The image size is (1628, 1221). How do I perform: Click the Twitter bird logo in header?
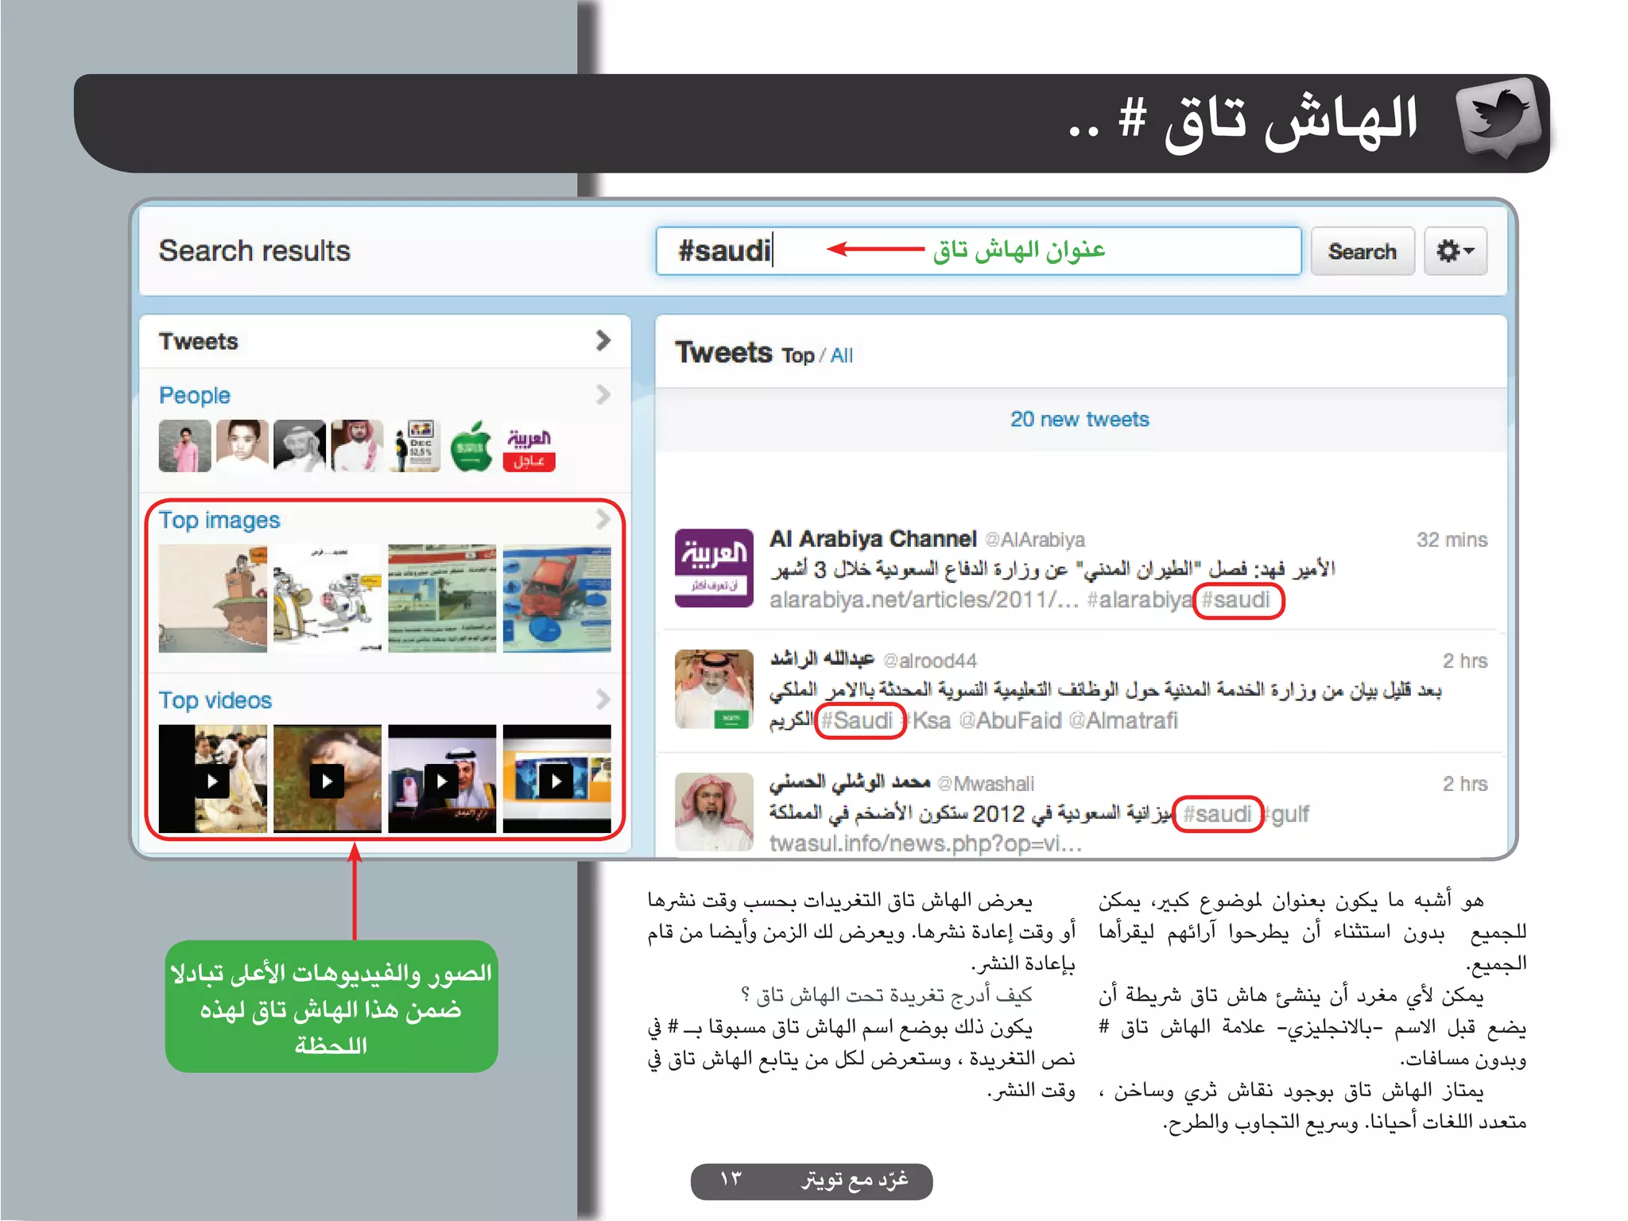coord(1499,119)
